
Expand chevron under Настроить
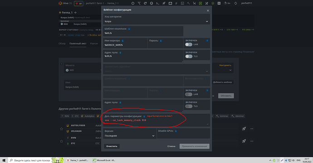pos(230,70)
